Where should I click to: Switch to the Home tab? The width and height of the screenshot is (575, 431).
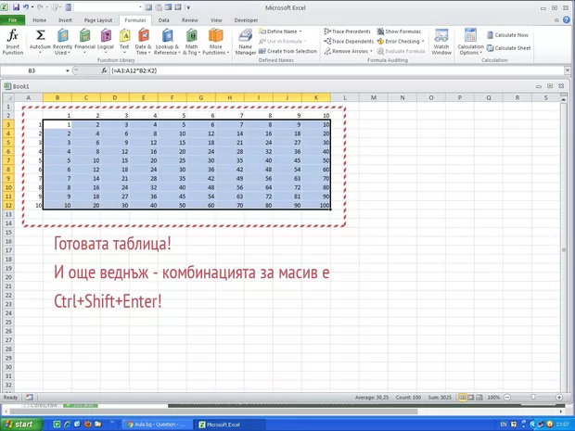39,20
